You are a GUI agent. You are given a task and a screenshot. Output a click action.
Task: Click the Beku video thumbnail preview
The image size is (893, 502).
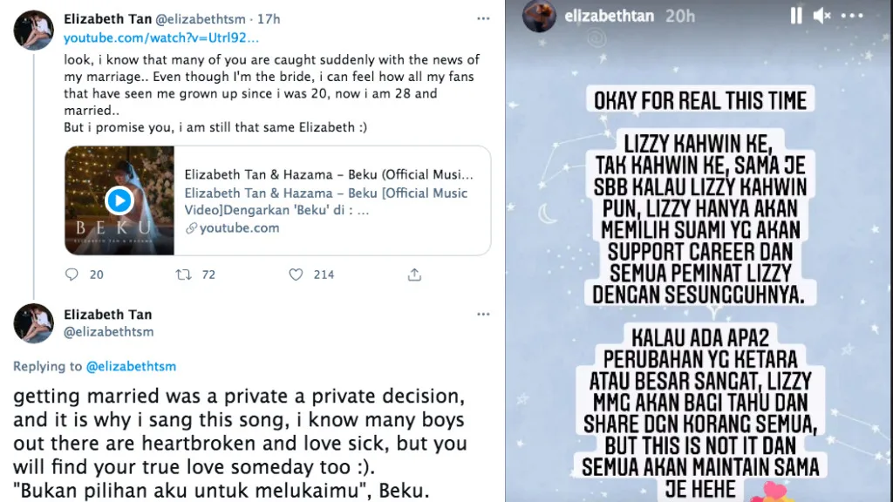pos(119,200)
